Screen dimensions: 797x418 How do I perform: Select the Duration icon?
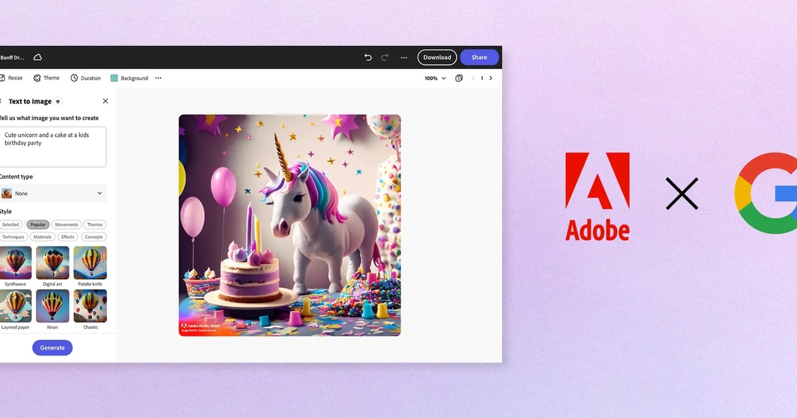coord(73,78)
